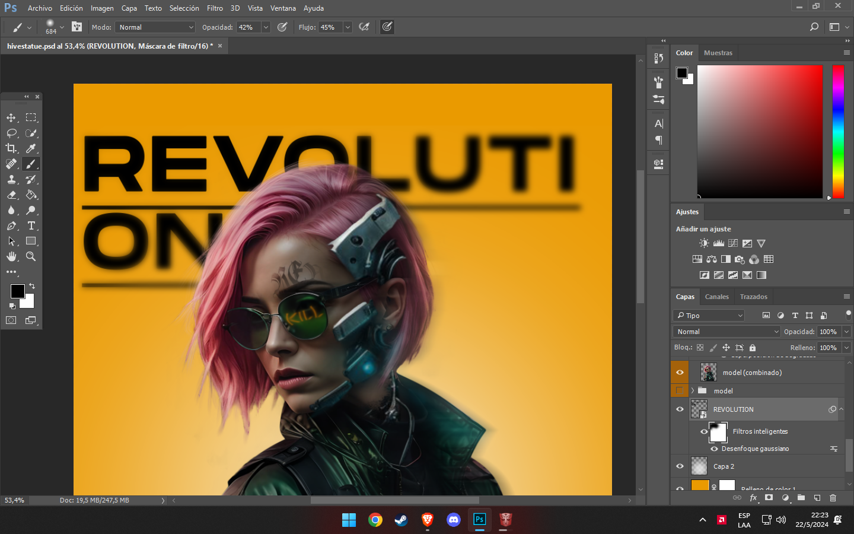Click the foreground color swatch in toolbar
854x534 pixels.
[18, 291]
